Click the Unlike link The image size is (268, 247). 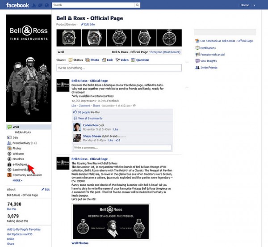pos(11,239)
